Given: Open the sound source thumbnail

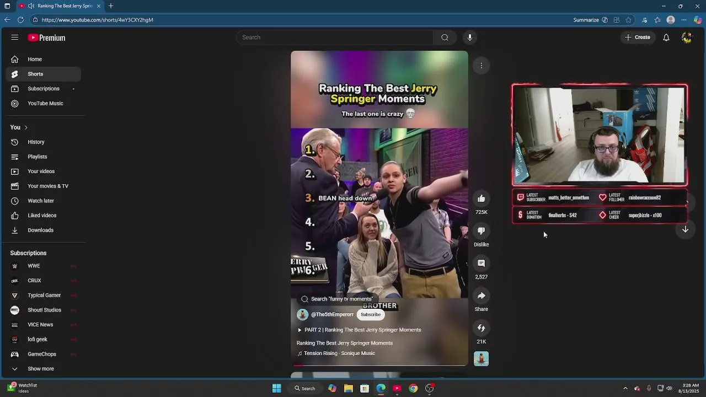Looking at the screenshot, I should (482, 359).
